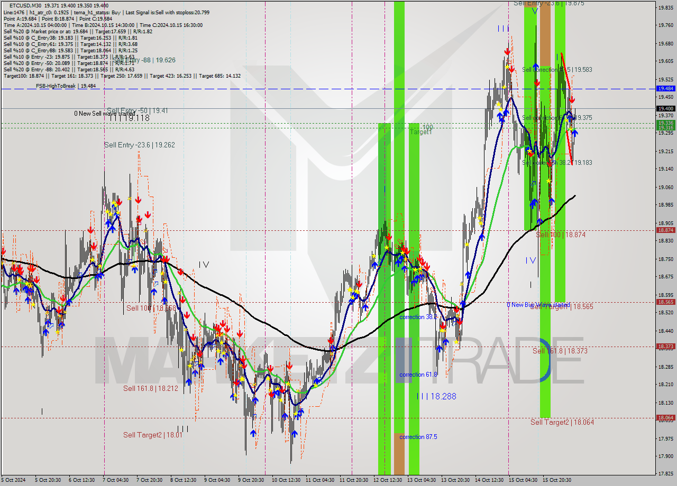The height and width of the screenshot is (486, 677).
Task: Click the Sell correction 87.5 | 19.583 label
Action: pyautogui.click(x=557, y=69)
